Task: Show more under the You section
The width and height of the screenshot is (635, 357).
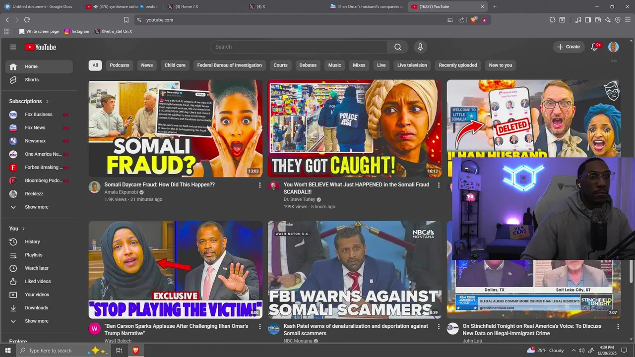Action: pos(39,321)
